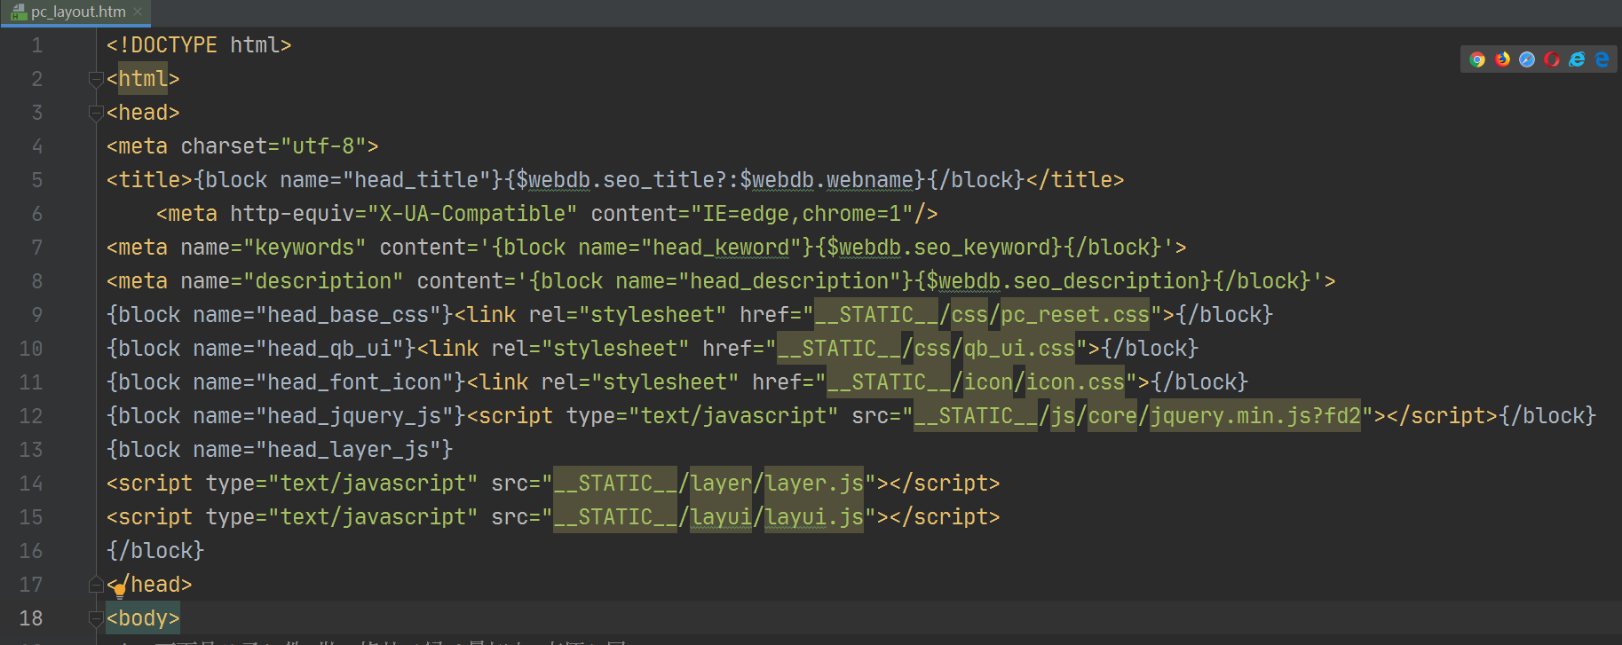This screenshot has height=645, width=1622.
Task: Follow the layui.js path reference
Action: click(x=814, y=517)
